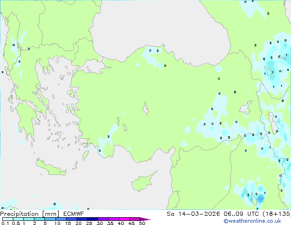Screen dimensions: 291x225
Task: Click the 35–40 mm legend color box
Action: [114, 219]
